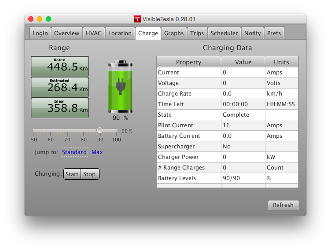Minimize the window with yellow button
Viewport: 331px width, 251px height.
pos(40,19)
